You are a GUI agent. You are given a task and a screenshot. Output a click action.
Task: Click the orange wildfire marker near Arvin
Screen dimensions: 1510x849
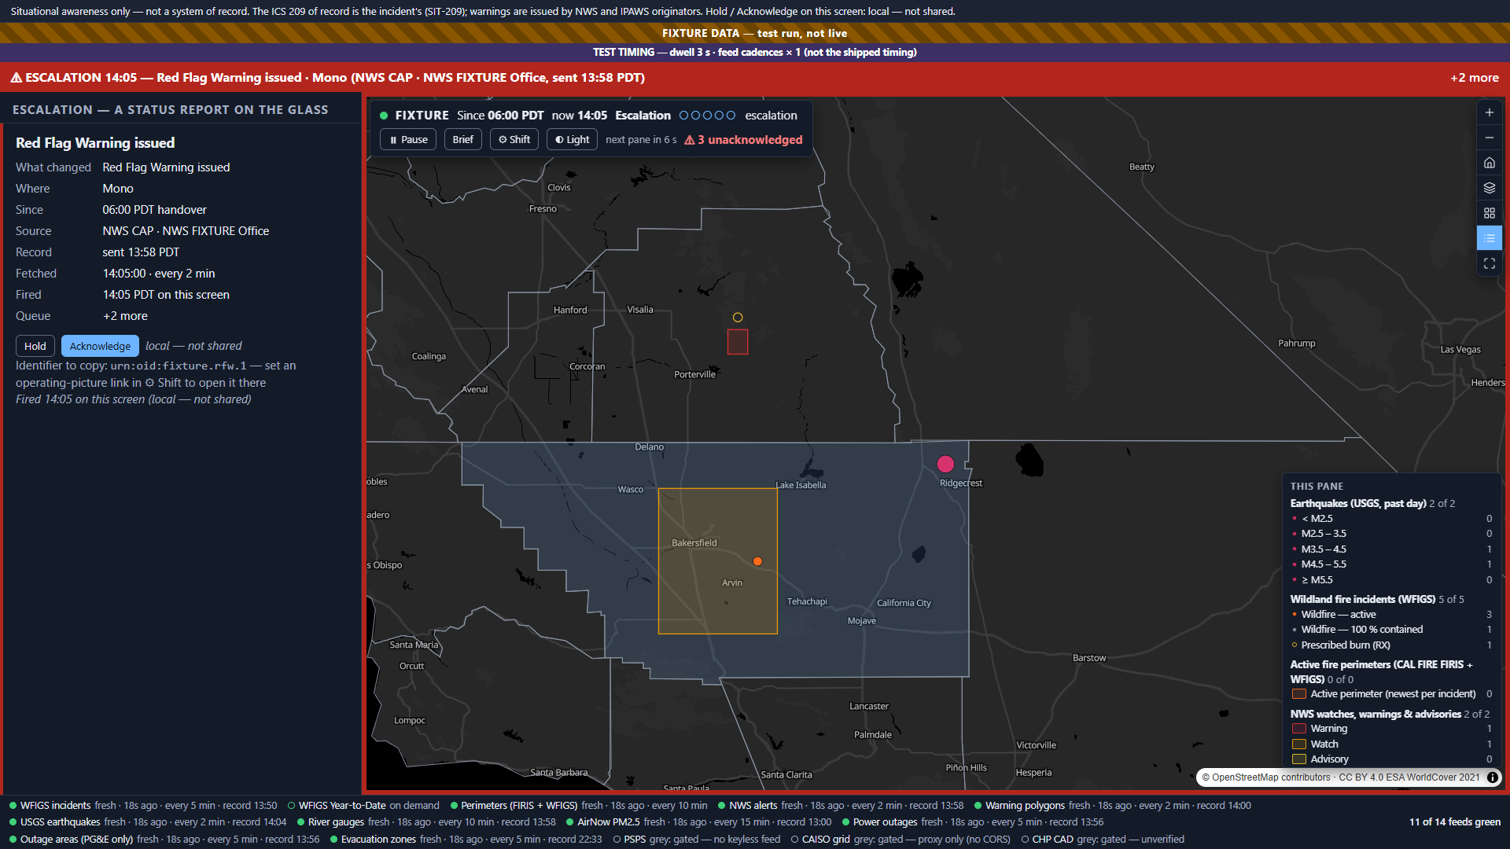(757, 561)
